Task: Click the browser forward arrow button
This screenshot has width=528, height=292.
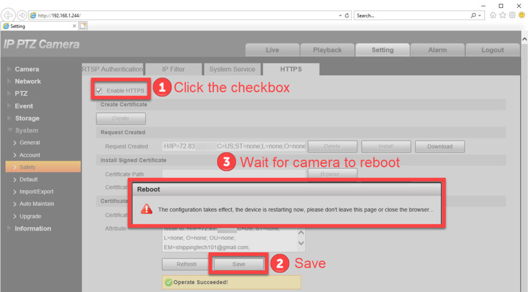Action: point(22,15)
